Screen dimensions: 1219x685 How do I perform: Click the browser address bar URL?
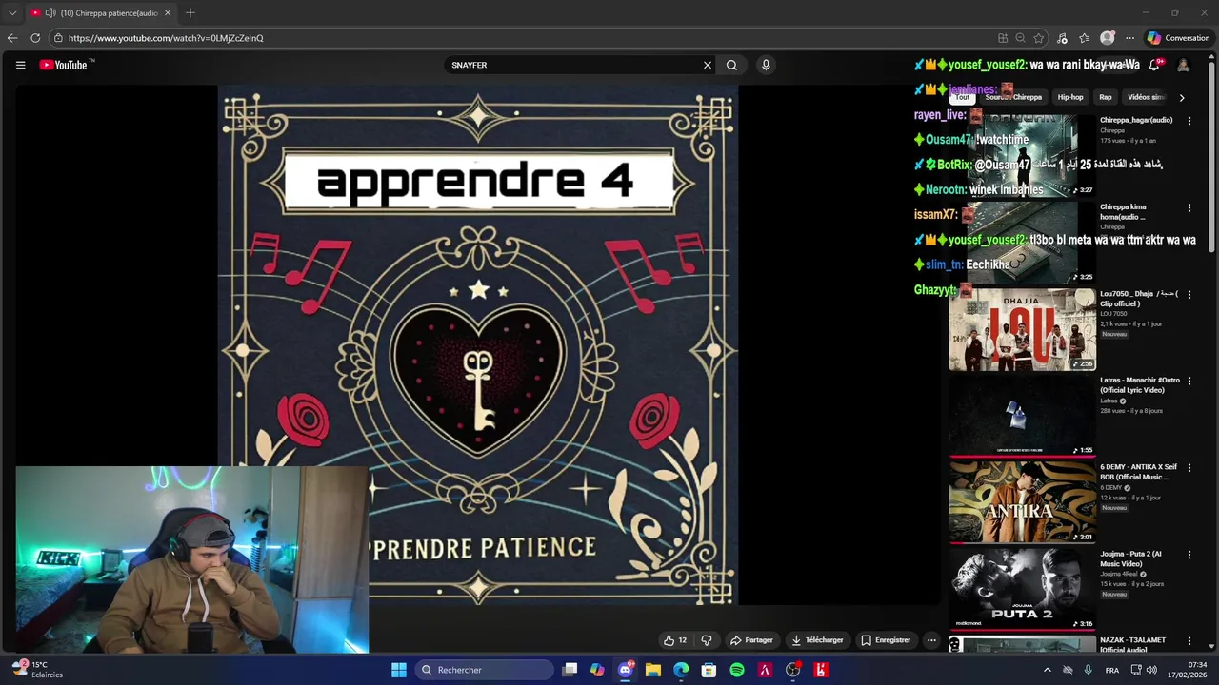[166, 38]
